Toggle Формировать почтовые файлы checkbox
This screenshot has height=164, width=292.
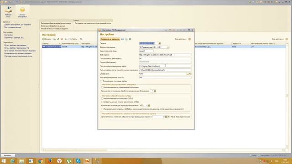point(101,81)
